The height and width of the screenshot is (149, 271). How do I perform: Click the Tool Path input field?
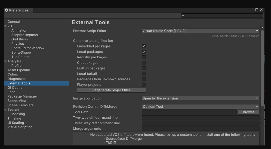click(x=189, y=112)
